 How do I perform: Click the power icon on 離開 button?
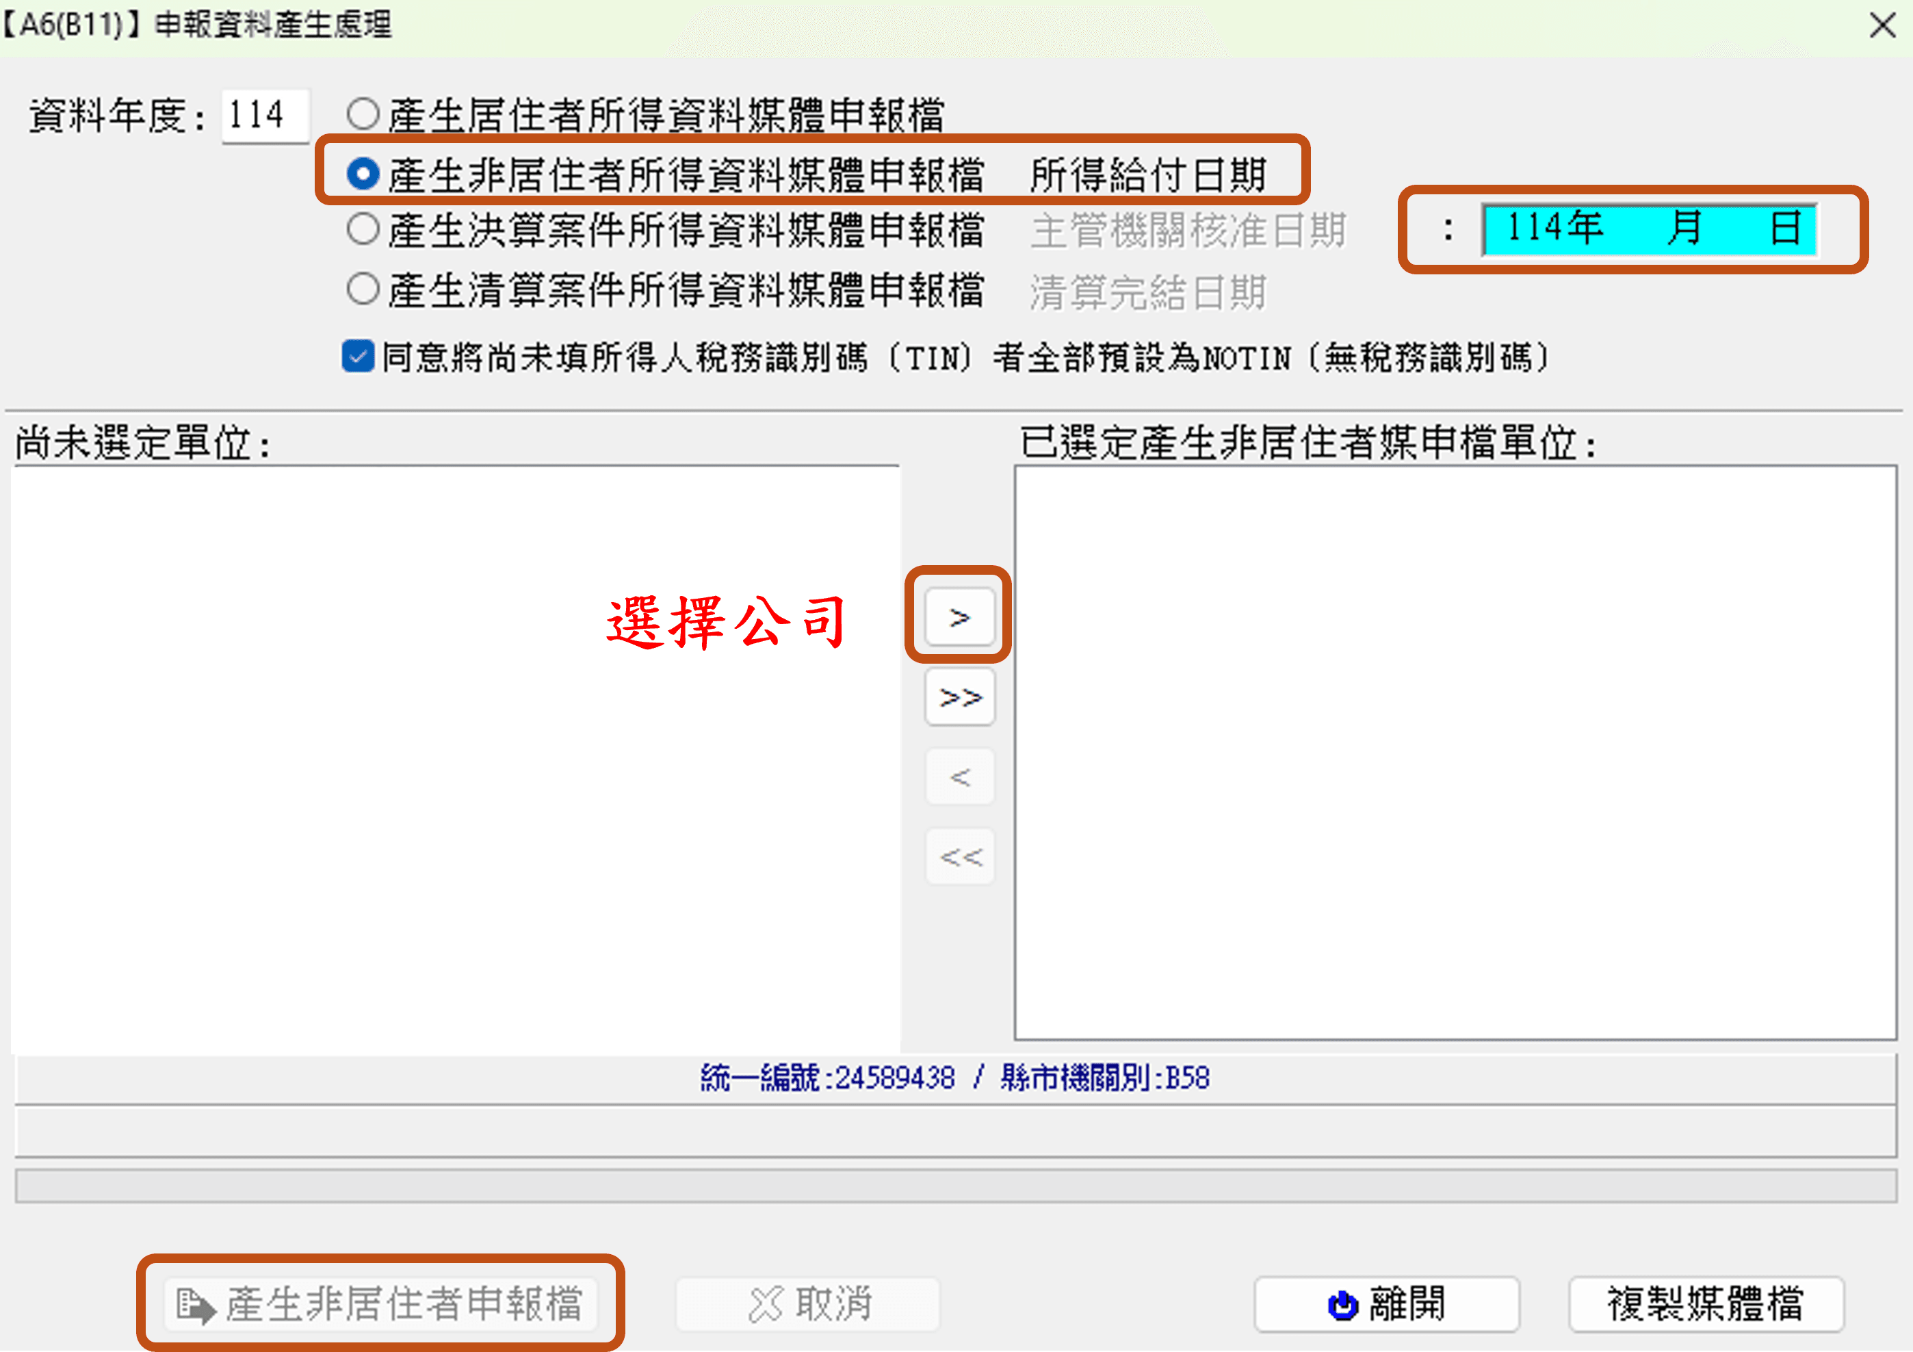coord(1342,1305)
